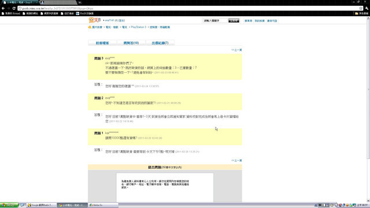The image size is (370, 208).
Task: Open the first link right of search button
Action: 248,21
